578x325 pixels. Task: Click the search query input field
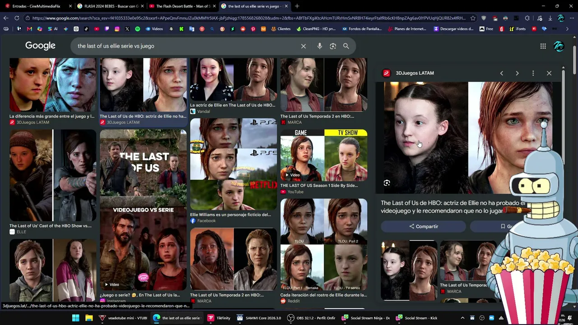[185, 46]
